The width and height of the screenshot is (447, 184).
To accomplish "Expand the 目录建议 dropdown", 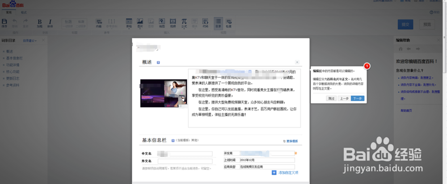I will pos(30,41).
